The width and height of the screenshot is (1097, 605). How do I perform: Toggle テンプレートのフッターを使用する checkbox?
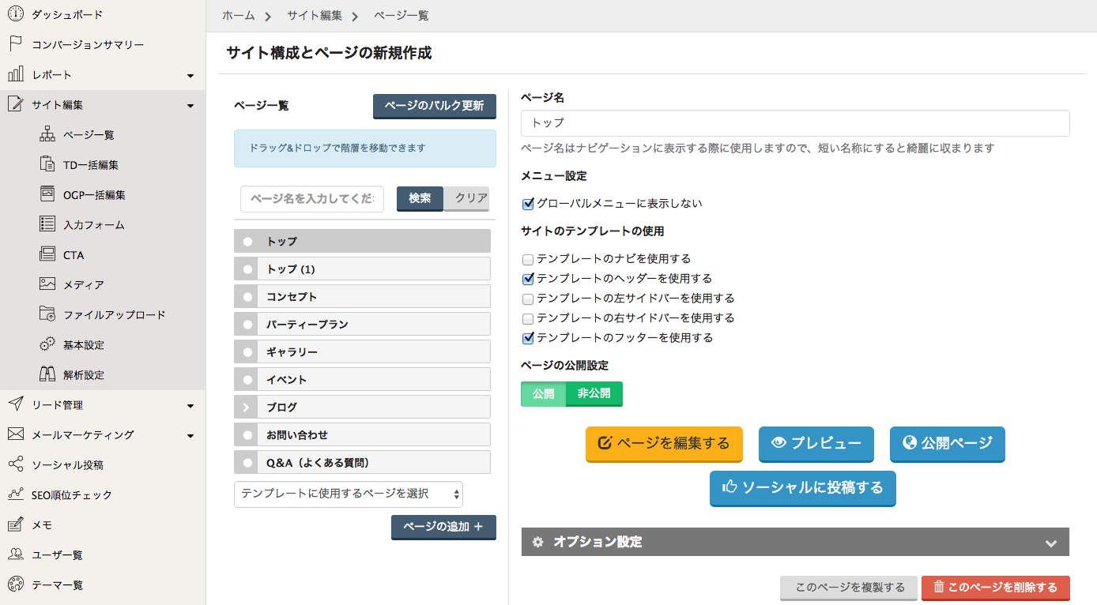coord(528,338)
